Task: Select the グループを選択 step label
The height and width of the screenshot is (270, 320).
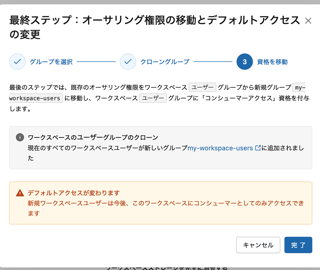Action: pos(51,62)
